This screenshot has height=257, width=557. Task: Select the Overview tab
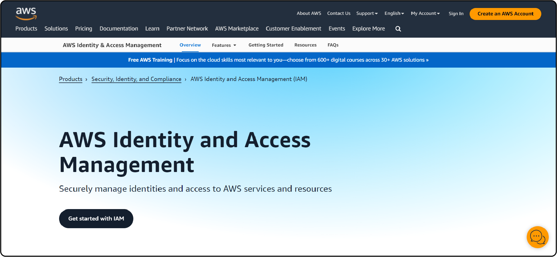[190, 45]
